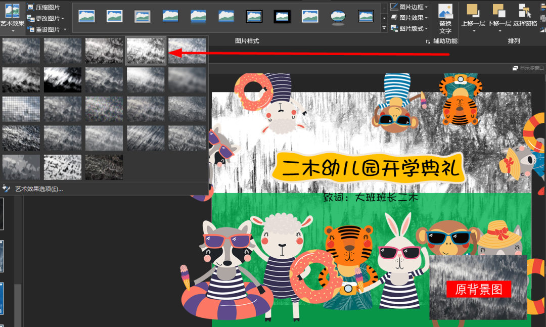Select the crisscross-lined fourth effect, fourth row

pyautogui.click(x=146, y=138)
